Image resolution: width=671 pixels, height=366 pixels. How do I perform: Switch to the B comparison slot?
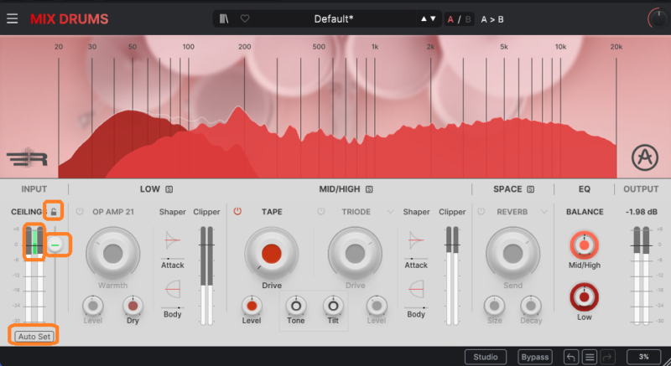[468, 18]
